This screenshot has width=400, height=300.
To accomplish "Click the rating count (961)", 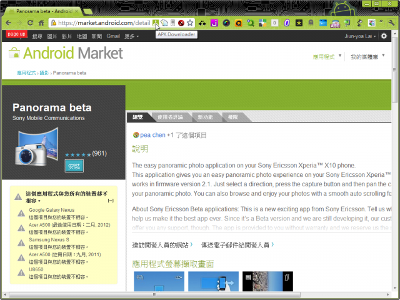I will click(x=99, y=153).
